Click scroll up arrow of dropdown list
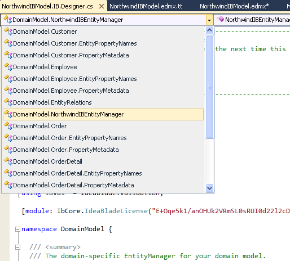Viewport: 290px width, 261px height. click(x=209, y=30)
